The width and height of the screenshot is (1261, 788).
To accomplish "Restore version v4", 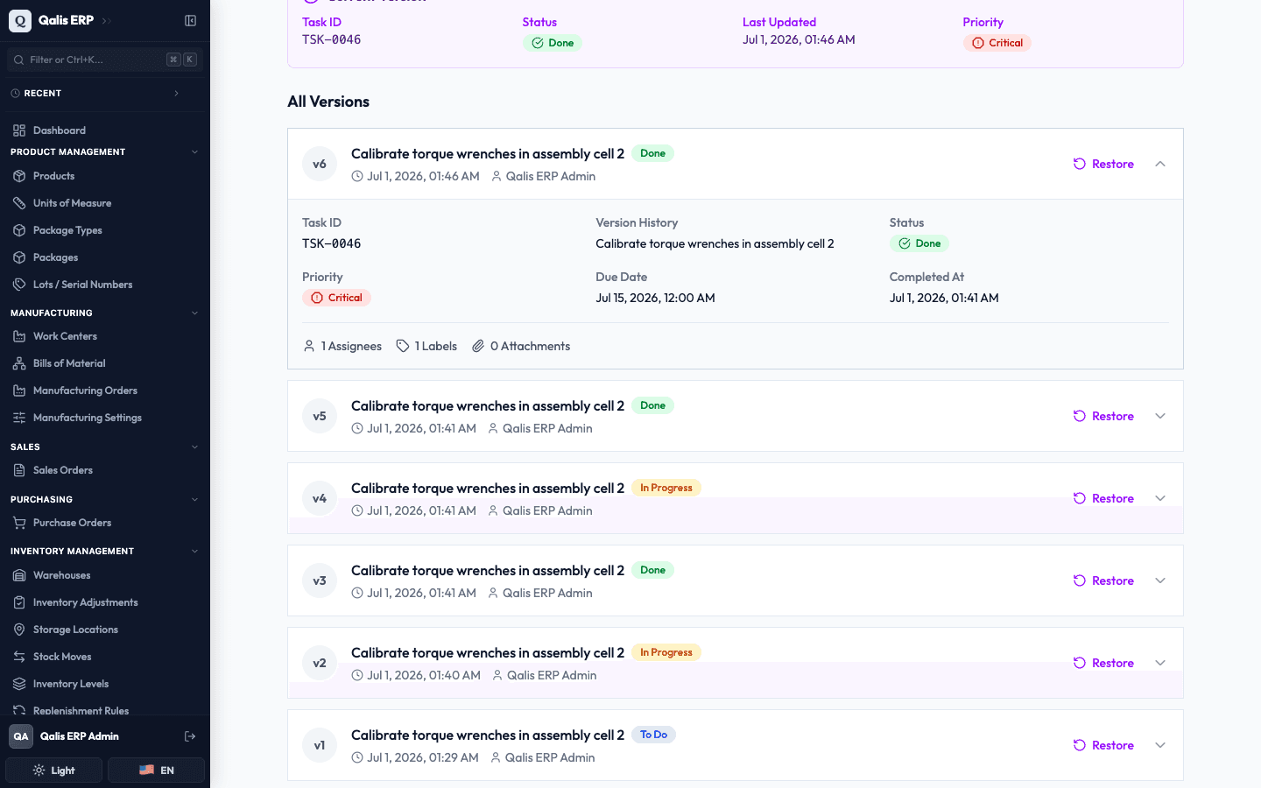I will 1103,498.
